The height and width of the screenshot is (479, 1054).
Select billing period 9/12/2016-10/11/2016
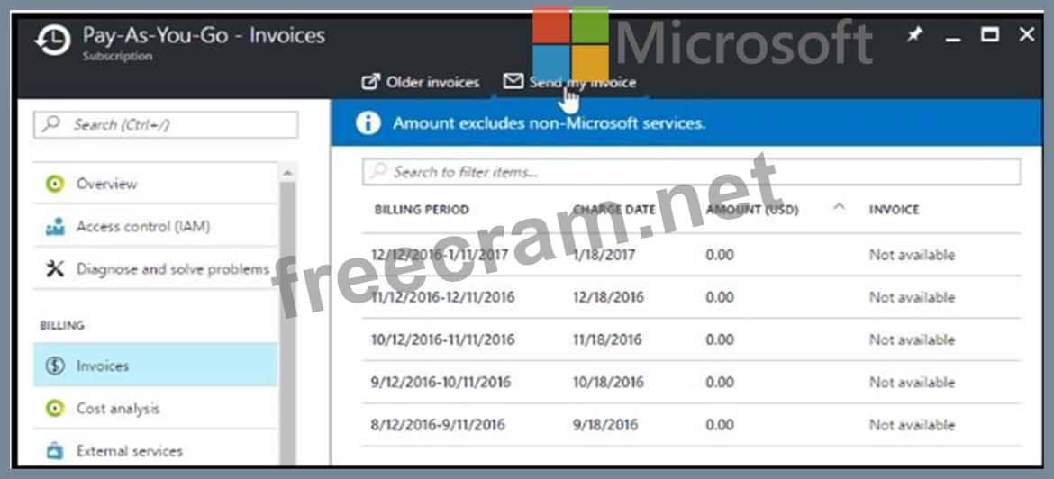441,383
